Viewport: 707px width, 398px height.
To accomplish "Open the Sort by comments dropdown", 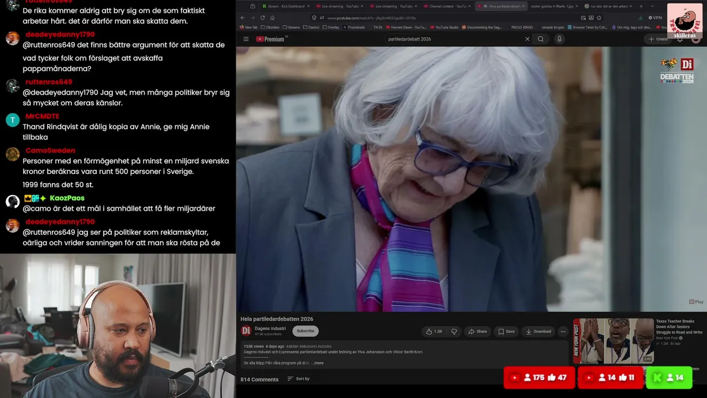I will [298, 379].
